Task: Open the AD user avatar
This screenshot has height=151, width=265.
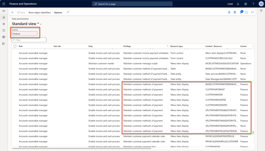Action: click(x=261, y=4)
